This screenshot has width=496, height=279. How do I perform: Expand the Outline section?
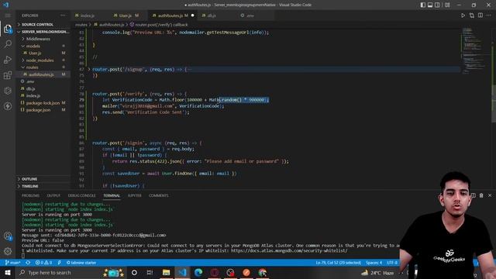pyautogui.click(x=29, y=179)
